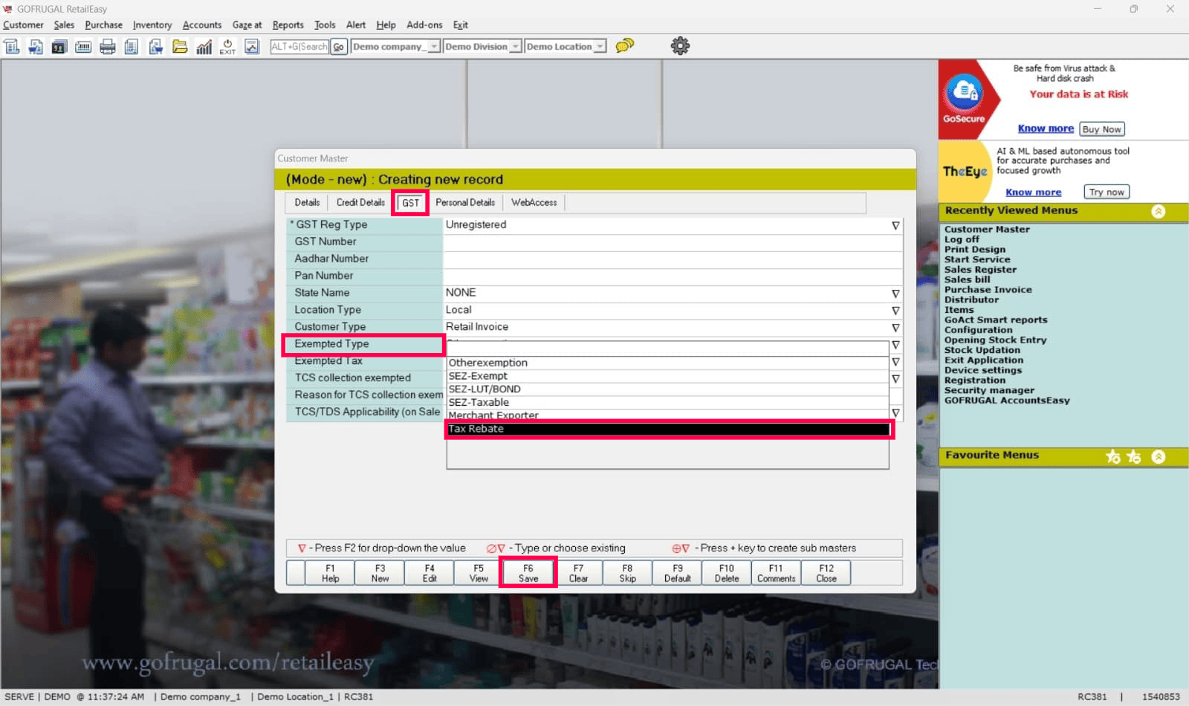
Task: Open the Reports menu
Action: [x=288, y=25]
